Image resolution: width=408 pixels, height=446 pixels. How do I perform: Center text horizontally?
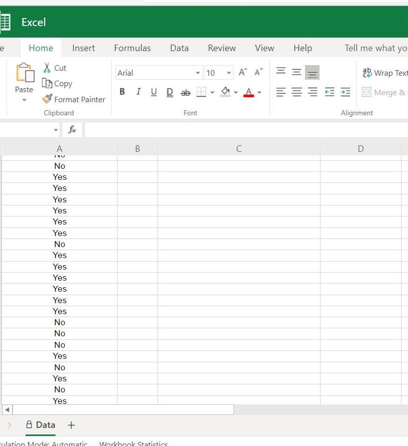[297, 92]
